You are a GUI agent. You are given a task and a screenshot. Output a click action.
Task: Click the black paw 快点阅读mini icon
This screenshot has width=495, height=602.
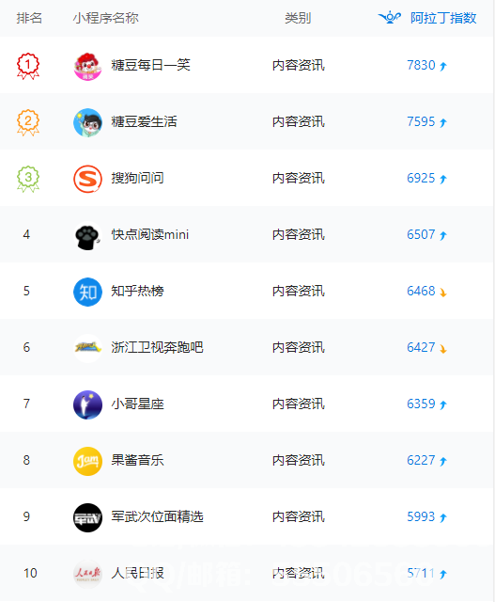point(87,235)
